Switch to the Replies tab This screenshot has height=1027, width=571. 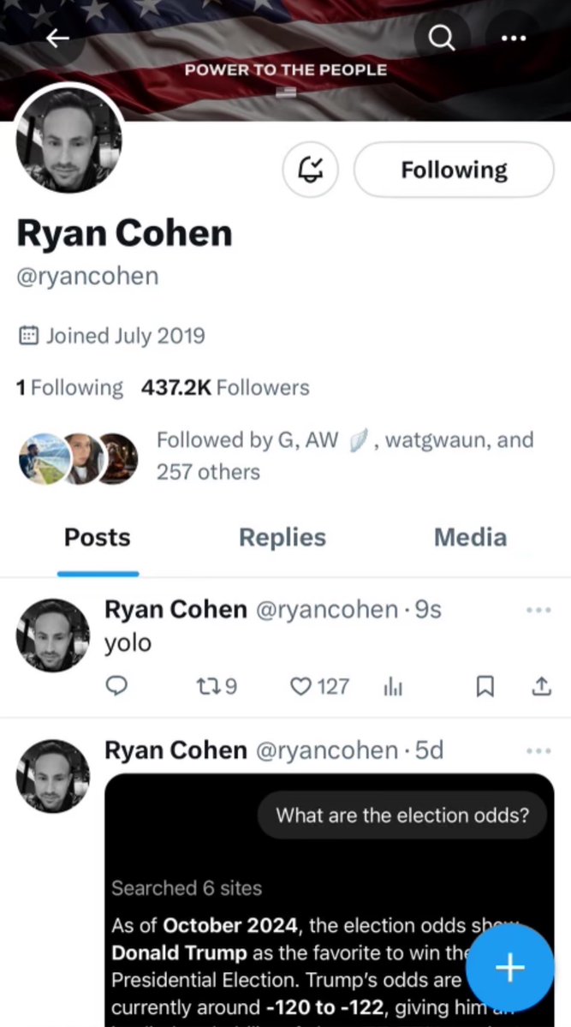tap(282, 537)
